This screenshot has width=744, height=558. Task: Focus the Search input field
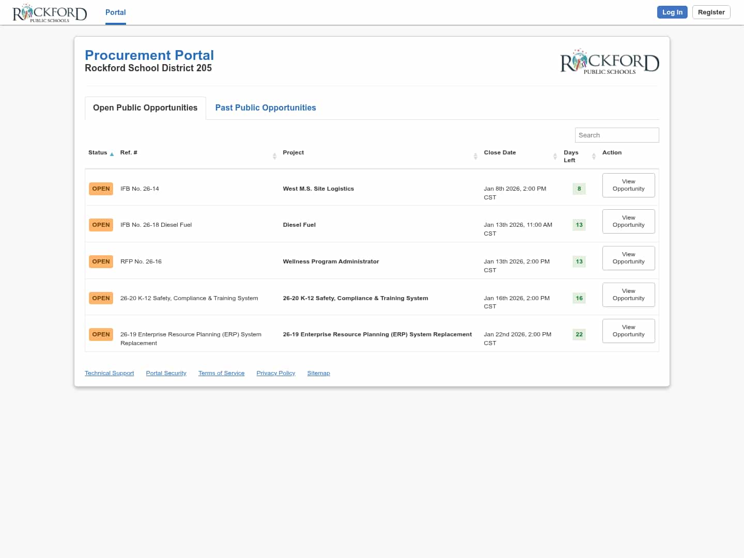pyautogui.click(x=616, y=135)
